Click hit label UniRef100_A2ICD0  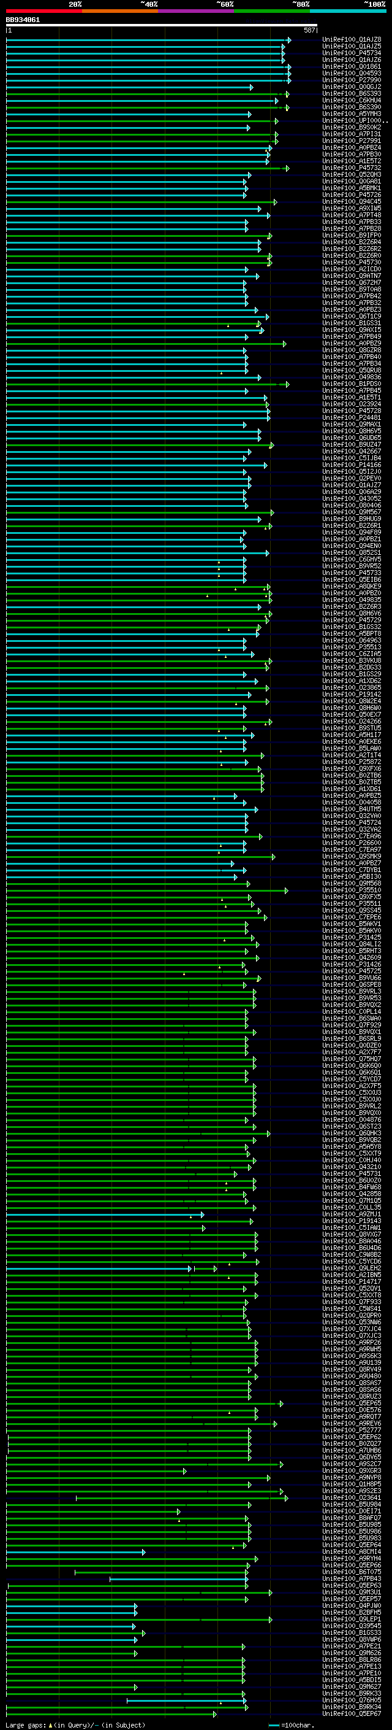[x=352, y=269]
